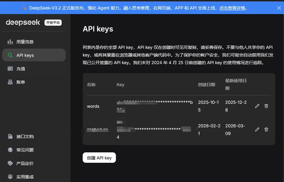284x182 pixels.
Task: Click the 最新使用日期 column header
Action: [236, 85]
